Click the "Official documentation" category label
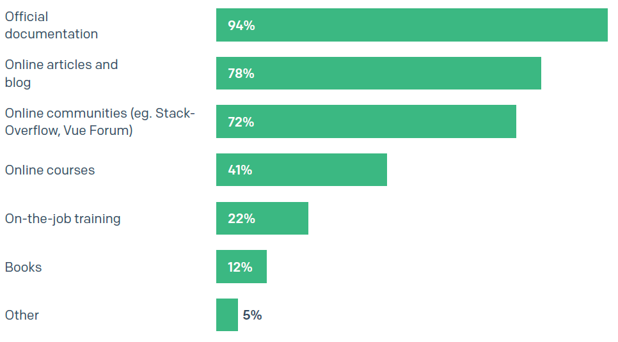 (x=51, y=25)
